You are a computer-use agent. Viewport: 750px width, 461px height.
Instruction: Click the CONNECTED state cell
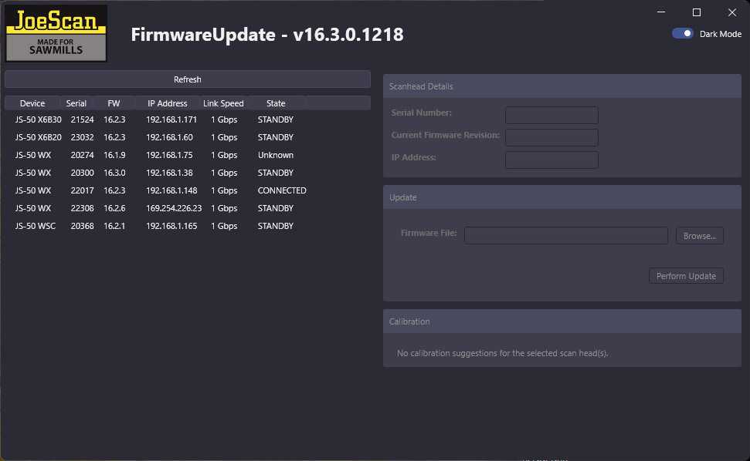(x=282, y=190)
